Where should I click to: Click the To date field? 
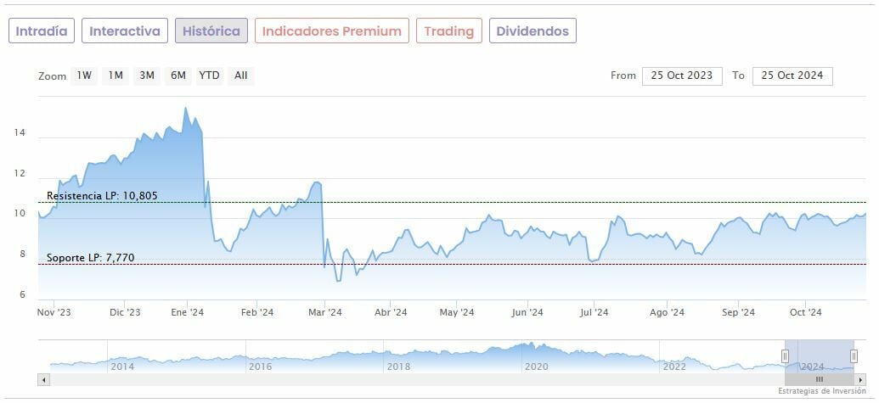pyautogui.click(x=792, y=76)
